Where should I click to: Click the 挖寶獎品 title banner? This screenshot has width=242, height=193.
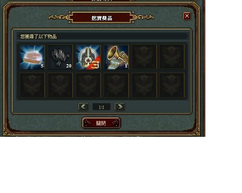pyautogui.click(x=101, y=18)
